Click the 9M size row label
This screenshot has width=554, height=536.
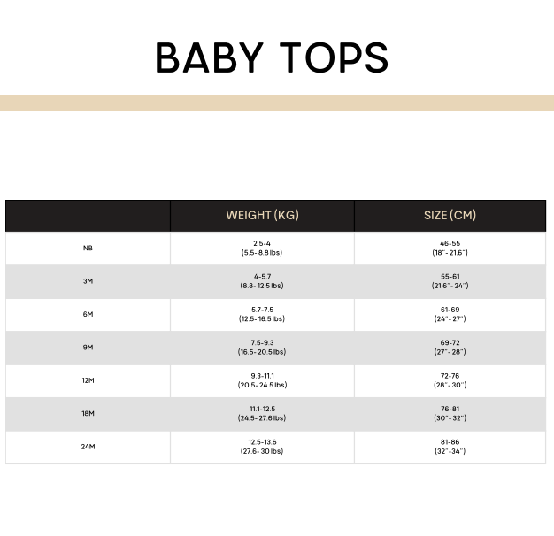click(x=88, y=347)
